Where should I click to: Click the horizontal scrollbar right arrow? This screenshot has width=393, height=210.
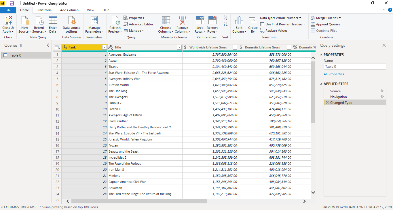click(304, 201)
